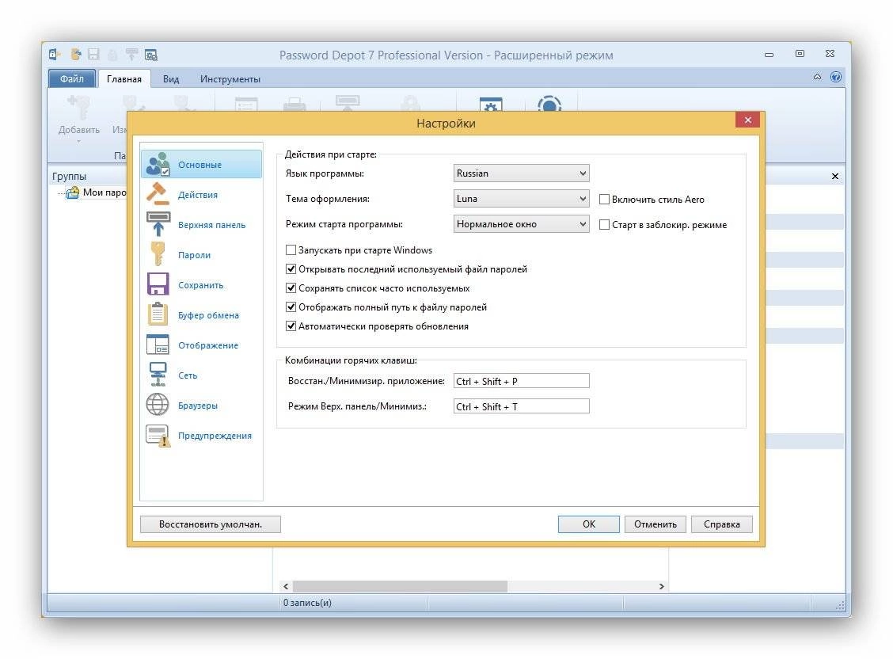Click the Ctrl + Shift + T hotkey field
The height and width of the screenshot is (659, 893).
pos(521,406)
